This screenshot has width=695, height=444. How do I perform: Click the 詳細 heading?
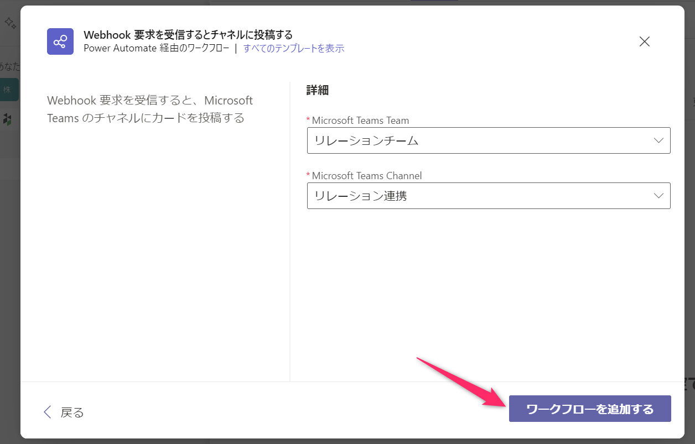click(318, 90)
